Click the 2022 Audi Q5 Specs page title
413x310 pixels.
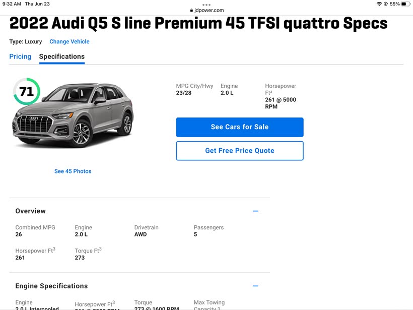pyautogui.click(x=198, y=23)
